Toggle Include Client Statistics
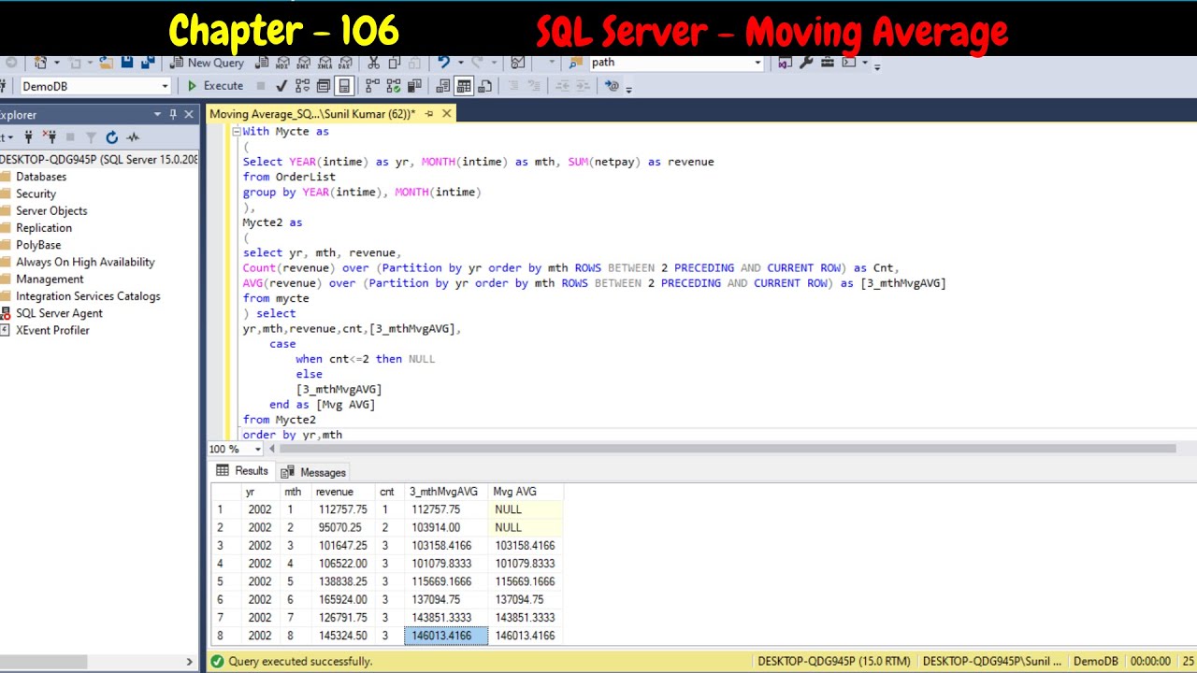 414,86
